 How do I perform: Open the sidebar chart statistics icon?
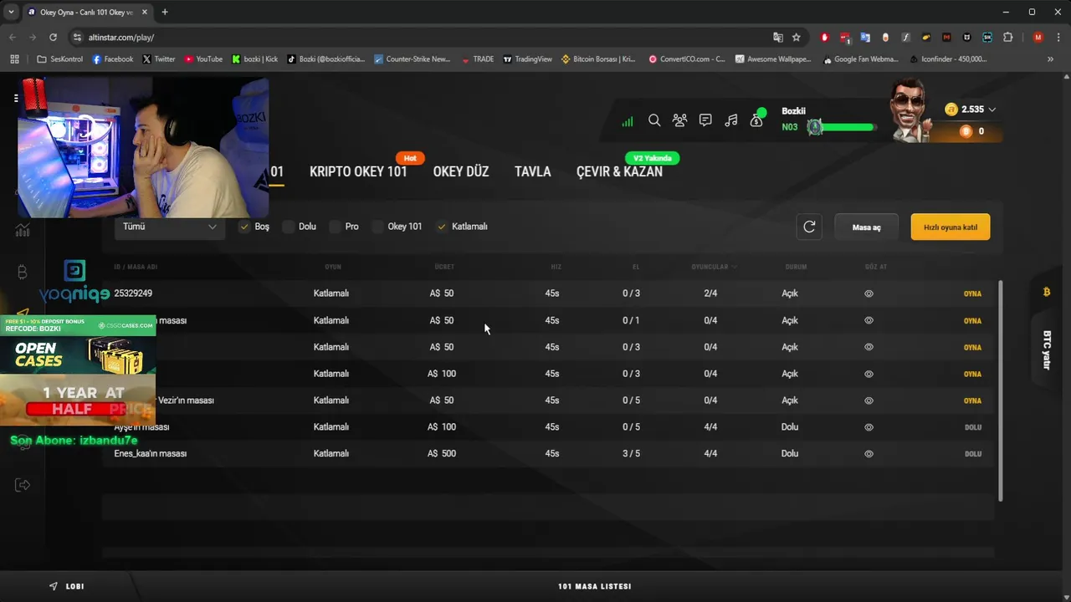[23, 230]
